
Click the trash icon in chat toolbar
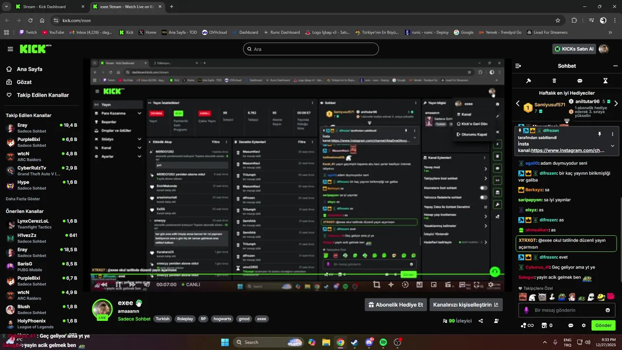[x=554, y=81]
